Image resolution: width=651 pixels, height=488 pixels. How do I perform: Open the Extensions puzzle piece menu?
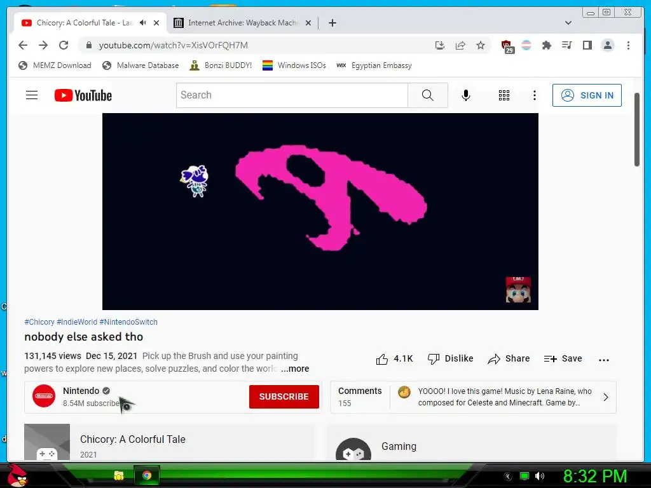click(546, 45)
